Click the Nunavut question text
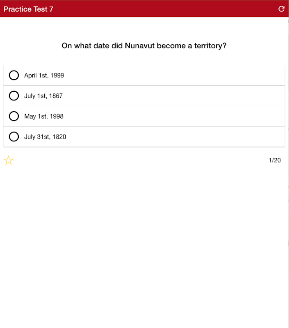The image size is (289, 328). pos(144,46)
